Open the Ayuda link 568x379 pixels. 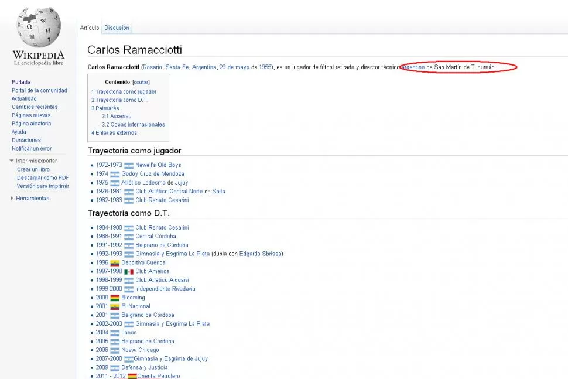(x=19, y=132)
